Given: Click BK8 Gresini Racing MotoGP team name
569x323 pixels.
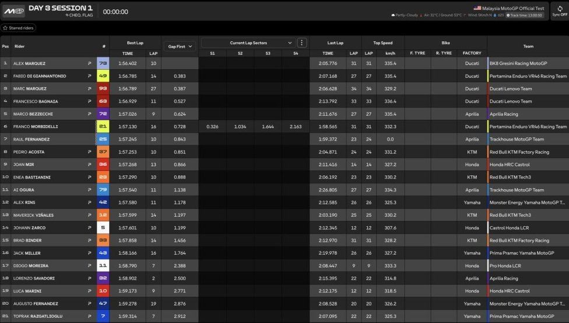Looking at the screenshot, I should click(x=518, y=63).
